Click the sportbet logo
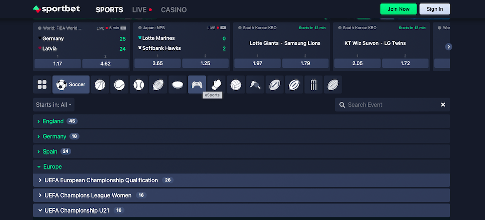485x220 pixels. pos(56,9)
